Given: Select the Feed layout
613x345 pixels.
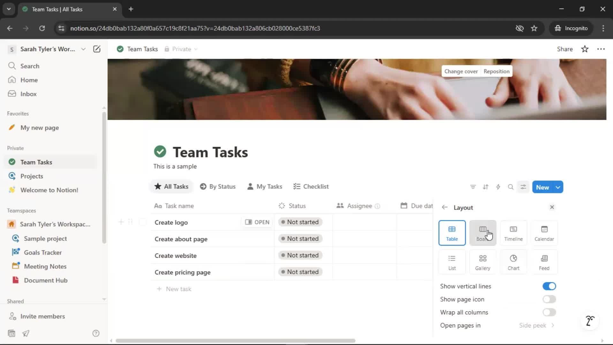Looking at the screenshot, I should 544,262.
